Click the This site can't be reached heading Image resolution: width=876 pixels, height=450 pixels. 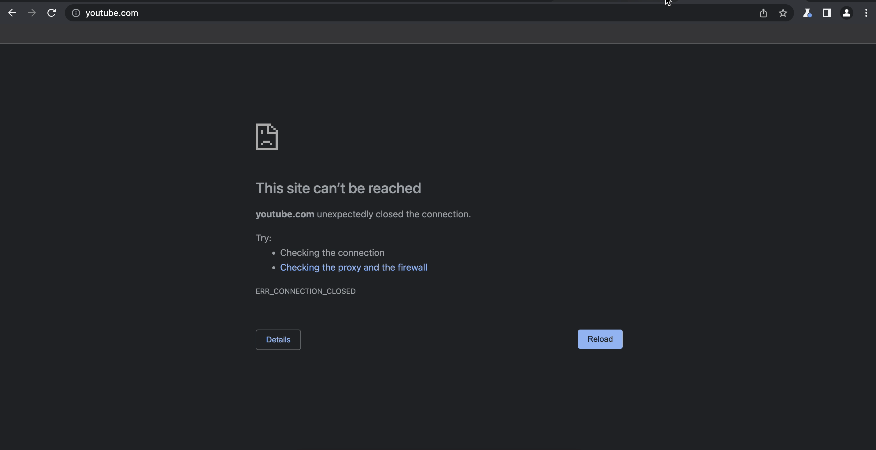tap(338, 188)
